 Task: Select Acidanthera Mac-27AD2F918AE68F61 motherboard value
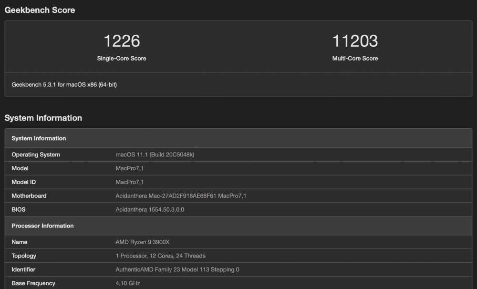point(181,196)
